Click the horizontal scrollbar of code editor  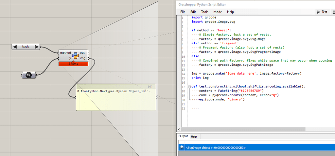coord(243,129)
